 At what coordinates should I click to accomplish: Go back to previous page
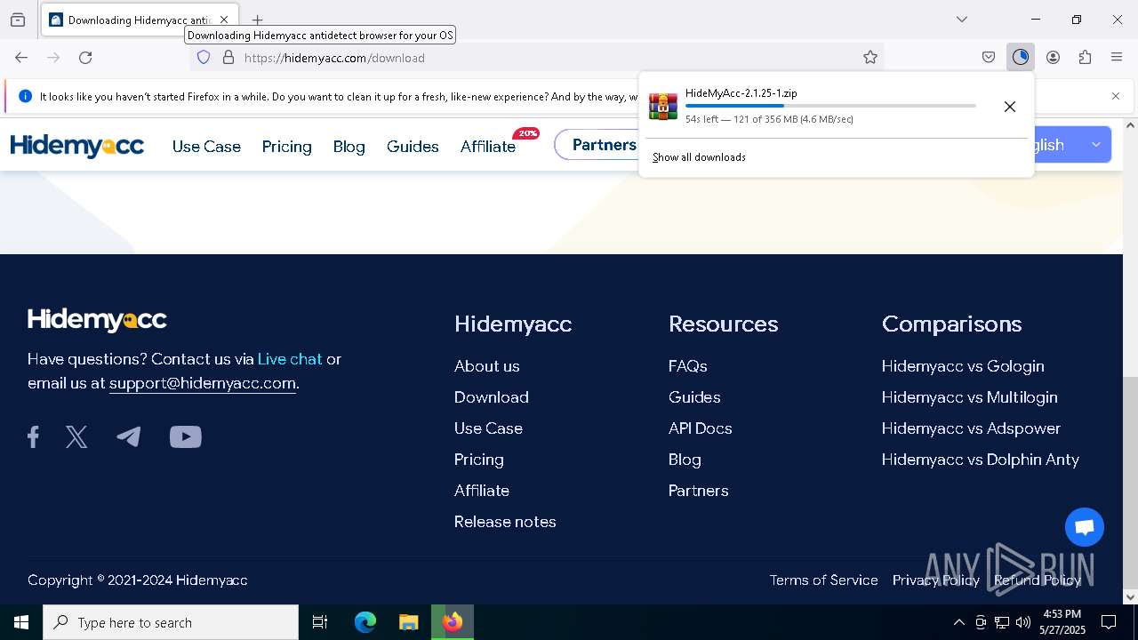(21, 58)
